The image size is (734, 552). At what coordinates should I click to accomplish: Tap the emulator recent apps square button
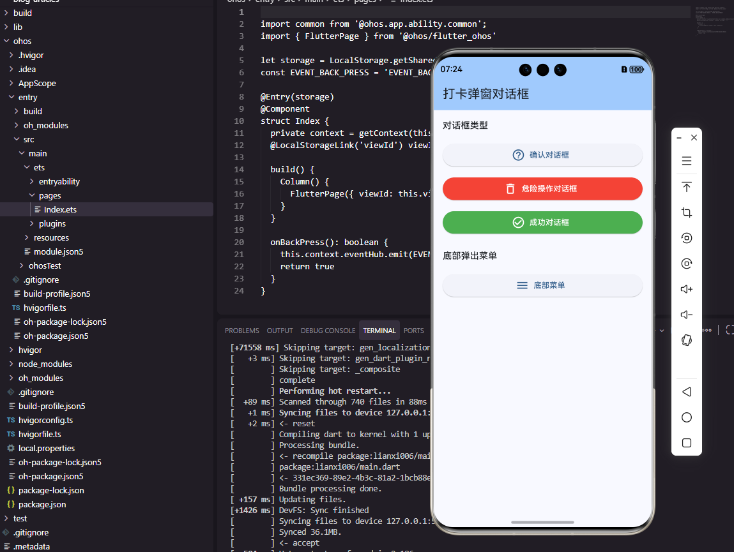(686, 443)
